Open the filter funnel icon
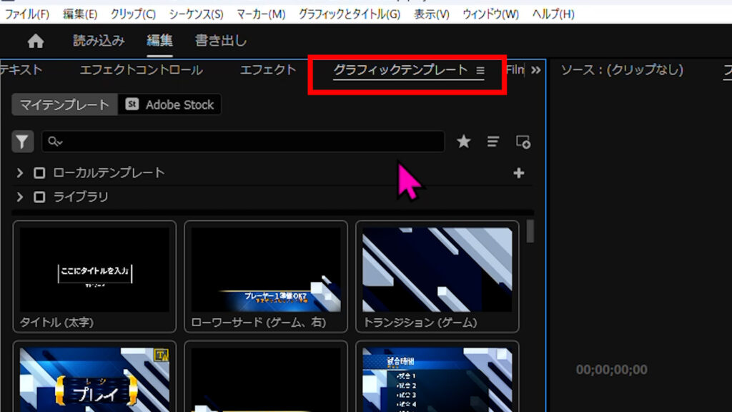732x412 pixels. tap(23, 142)
